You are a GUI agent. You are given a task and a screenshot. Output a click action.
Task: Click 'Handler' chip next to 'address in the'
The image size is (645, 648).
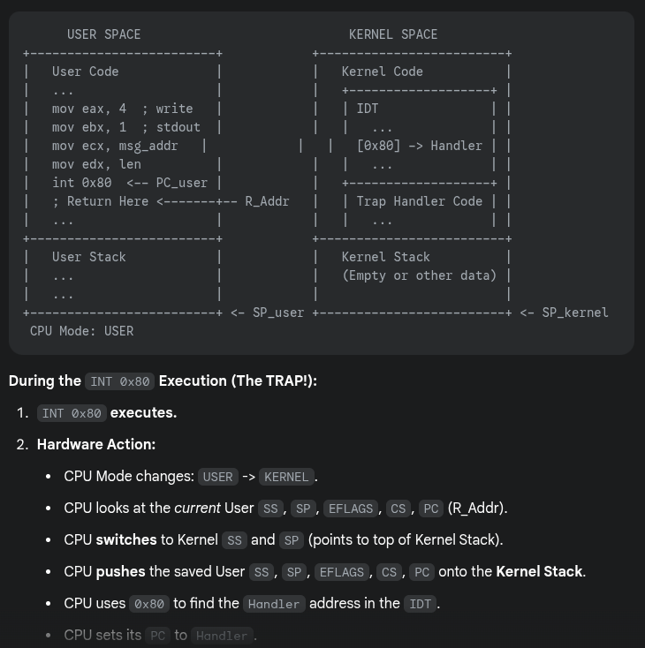[x=274, y=604]
